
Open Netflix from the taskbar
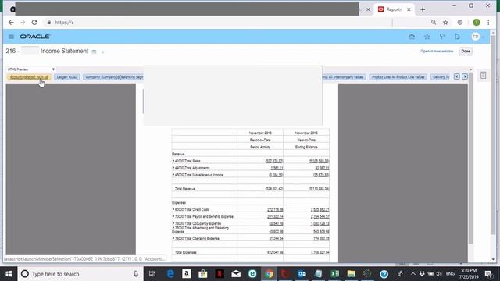click(x=220, y=274)
